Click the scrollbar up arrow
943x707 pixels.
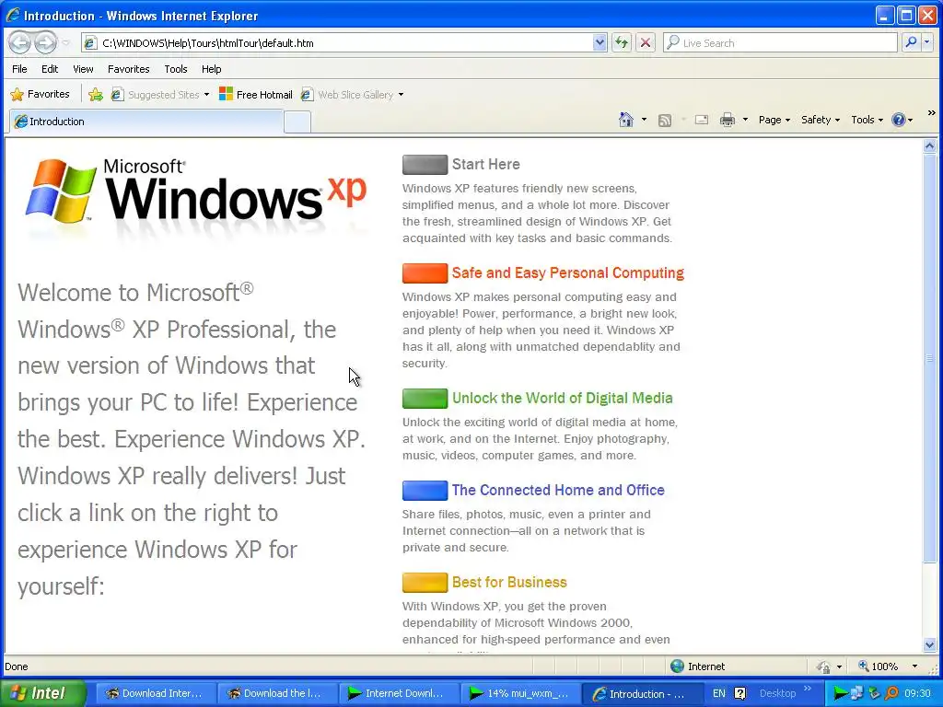(x=929, y=146)
